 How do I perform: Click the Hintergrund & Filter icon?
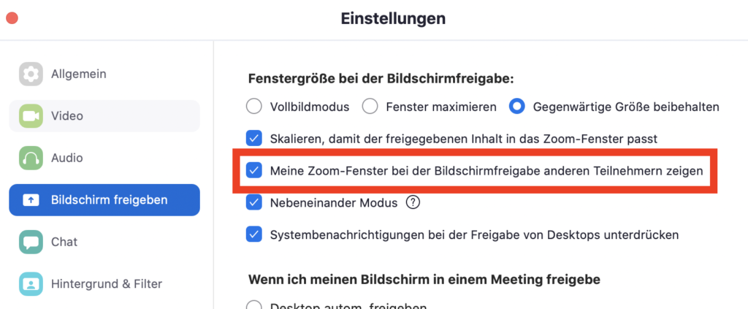click(x=31, y=283)
